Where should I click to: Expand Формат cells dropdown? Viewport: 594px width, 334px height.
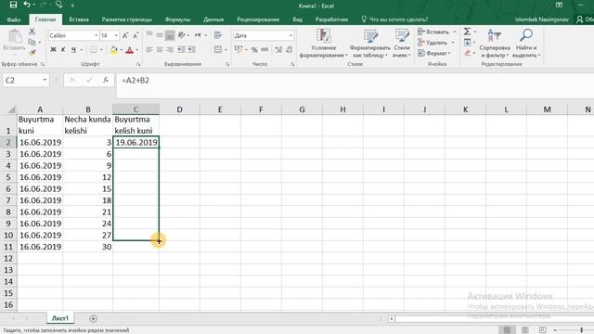(449, 53)
